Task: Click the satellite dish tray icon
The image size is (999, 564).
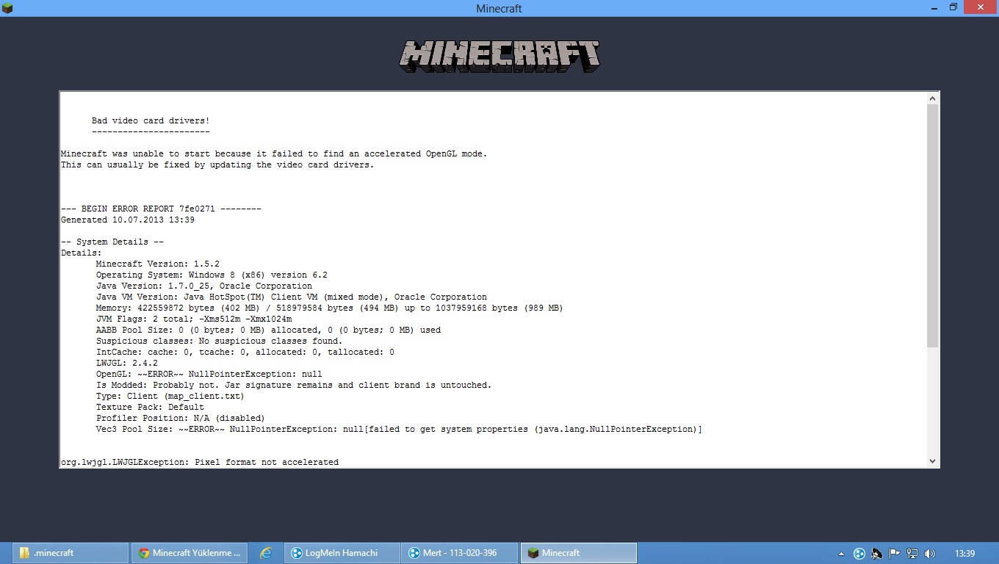Action: (x=876, y=554)
